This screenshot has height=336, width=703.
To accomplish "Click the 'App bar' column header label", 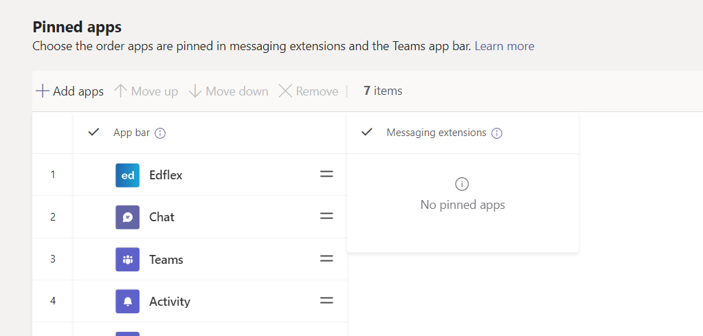I will click(131, 133).
